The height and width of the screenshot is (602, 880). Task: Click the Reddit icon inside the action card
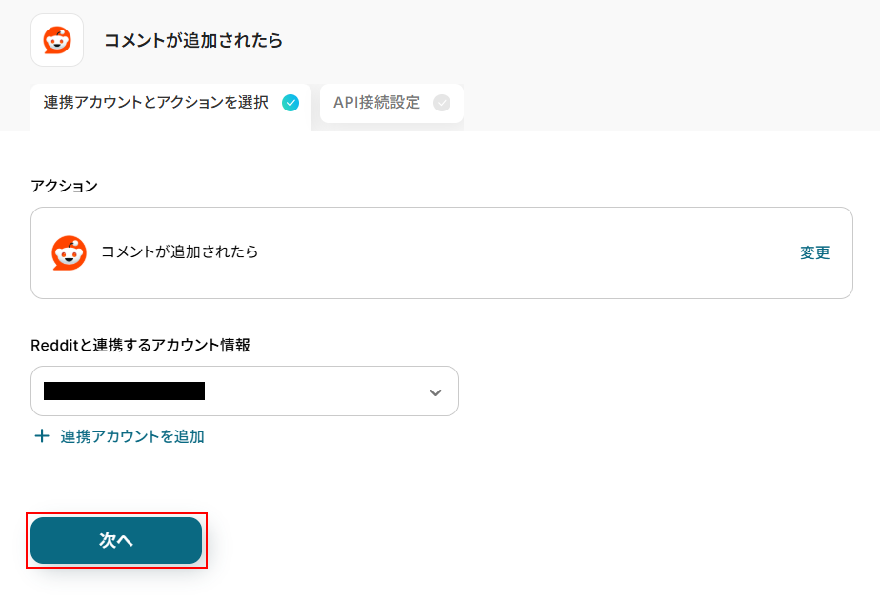[69, 252]
